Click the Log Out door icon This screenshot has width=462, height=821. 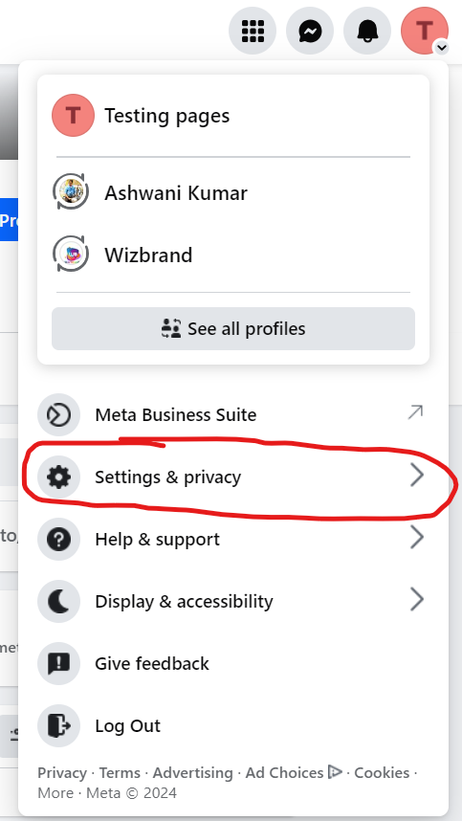click(58, 726)
